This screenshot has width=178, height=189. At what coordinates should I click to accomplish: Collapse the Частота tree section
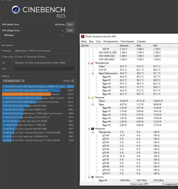coord(89,177)
